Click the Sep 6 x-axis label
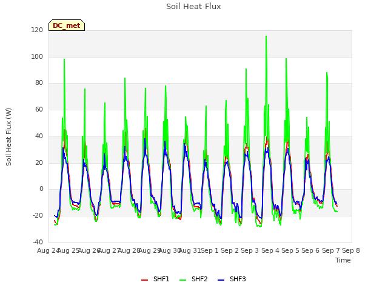 (310, 250)
